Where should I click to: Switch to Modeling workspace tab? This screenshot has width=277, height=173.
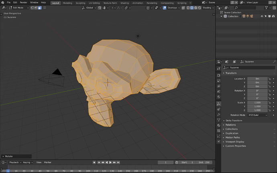click(67, 3)
